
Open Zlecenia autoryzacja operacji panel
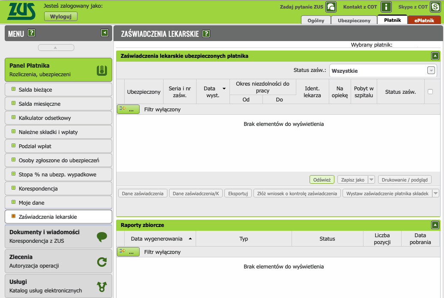tap(58, 261)
